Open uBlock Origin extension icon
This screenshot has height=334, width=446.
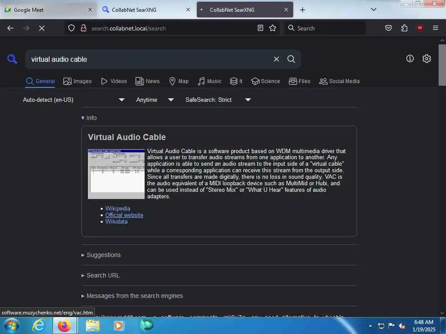pyautogui.click(x=420, y=28)
